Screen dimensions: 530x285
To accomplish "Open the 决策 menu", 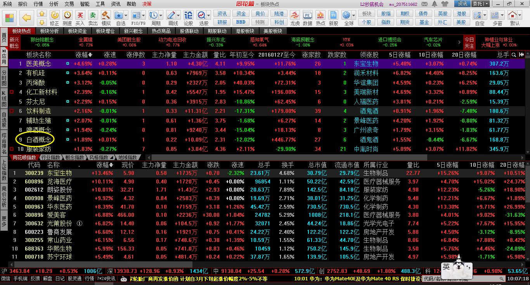I will pos(147,4).
